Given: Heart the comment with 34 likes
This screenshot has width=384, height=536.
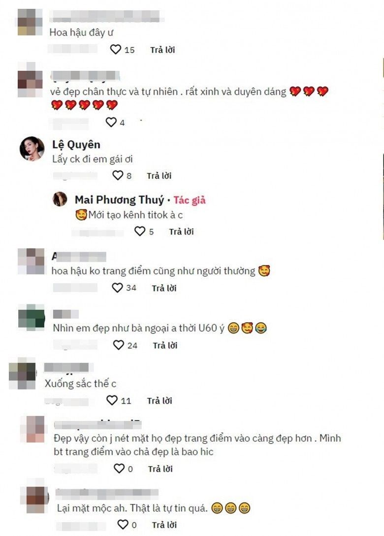Looking at the screenshot, I should [117, 288].
